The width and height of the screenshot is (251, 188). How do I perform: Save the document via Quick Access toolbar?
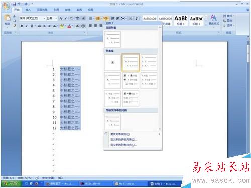[14, 4]
